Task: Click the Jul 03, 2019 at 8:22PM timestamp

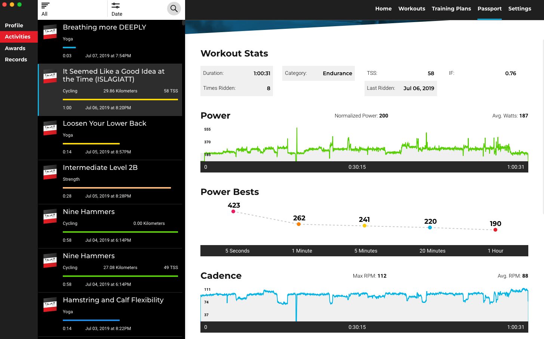Action: 108,329
